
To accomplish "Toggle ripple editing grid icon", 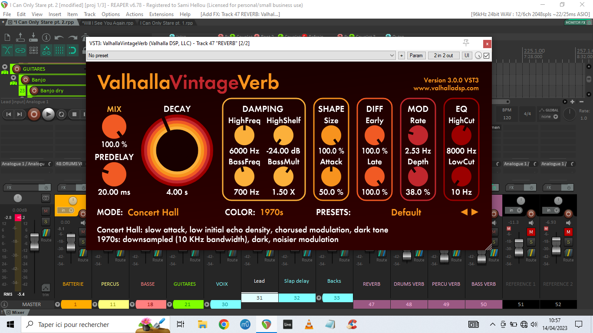I will coord(33,50).
